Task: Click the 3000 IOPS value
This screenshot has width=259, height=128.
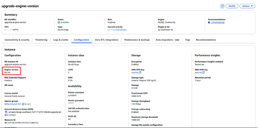Action: (137, 96)
